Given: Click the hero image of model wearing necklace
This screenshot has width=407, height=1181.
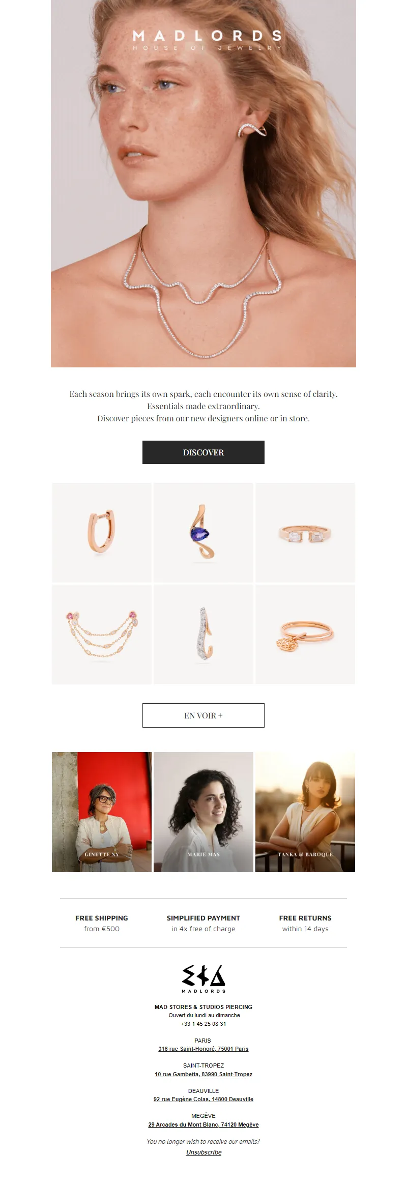Looking at the screenshot, I should pos(203,184).
